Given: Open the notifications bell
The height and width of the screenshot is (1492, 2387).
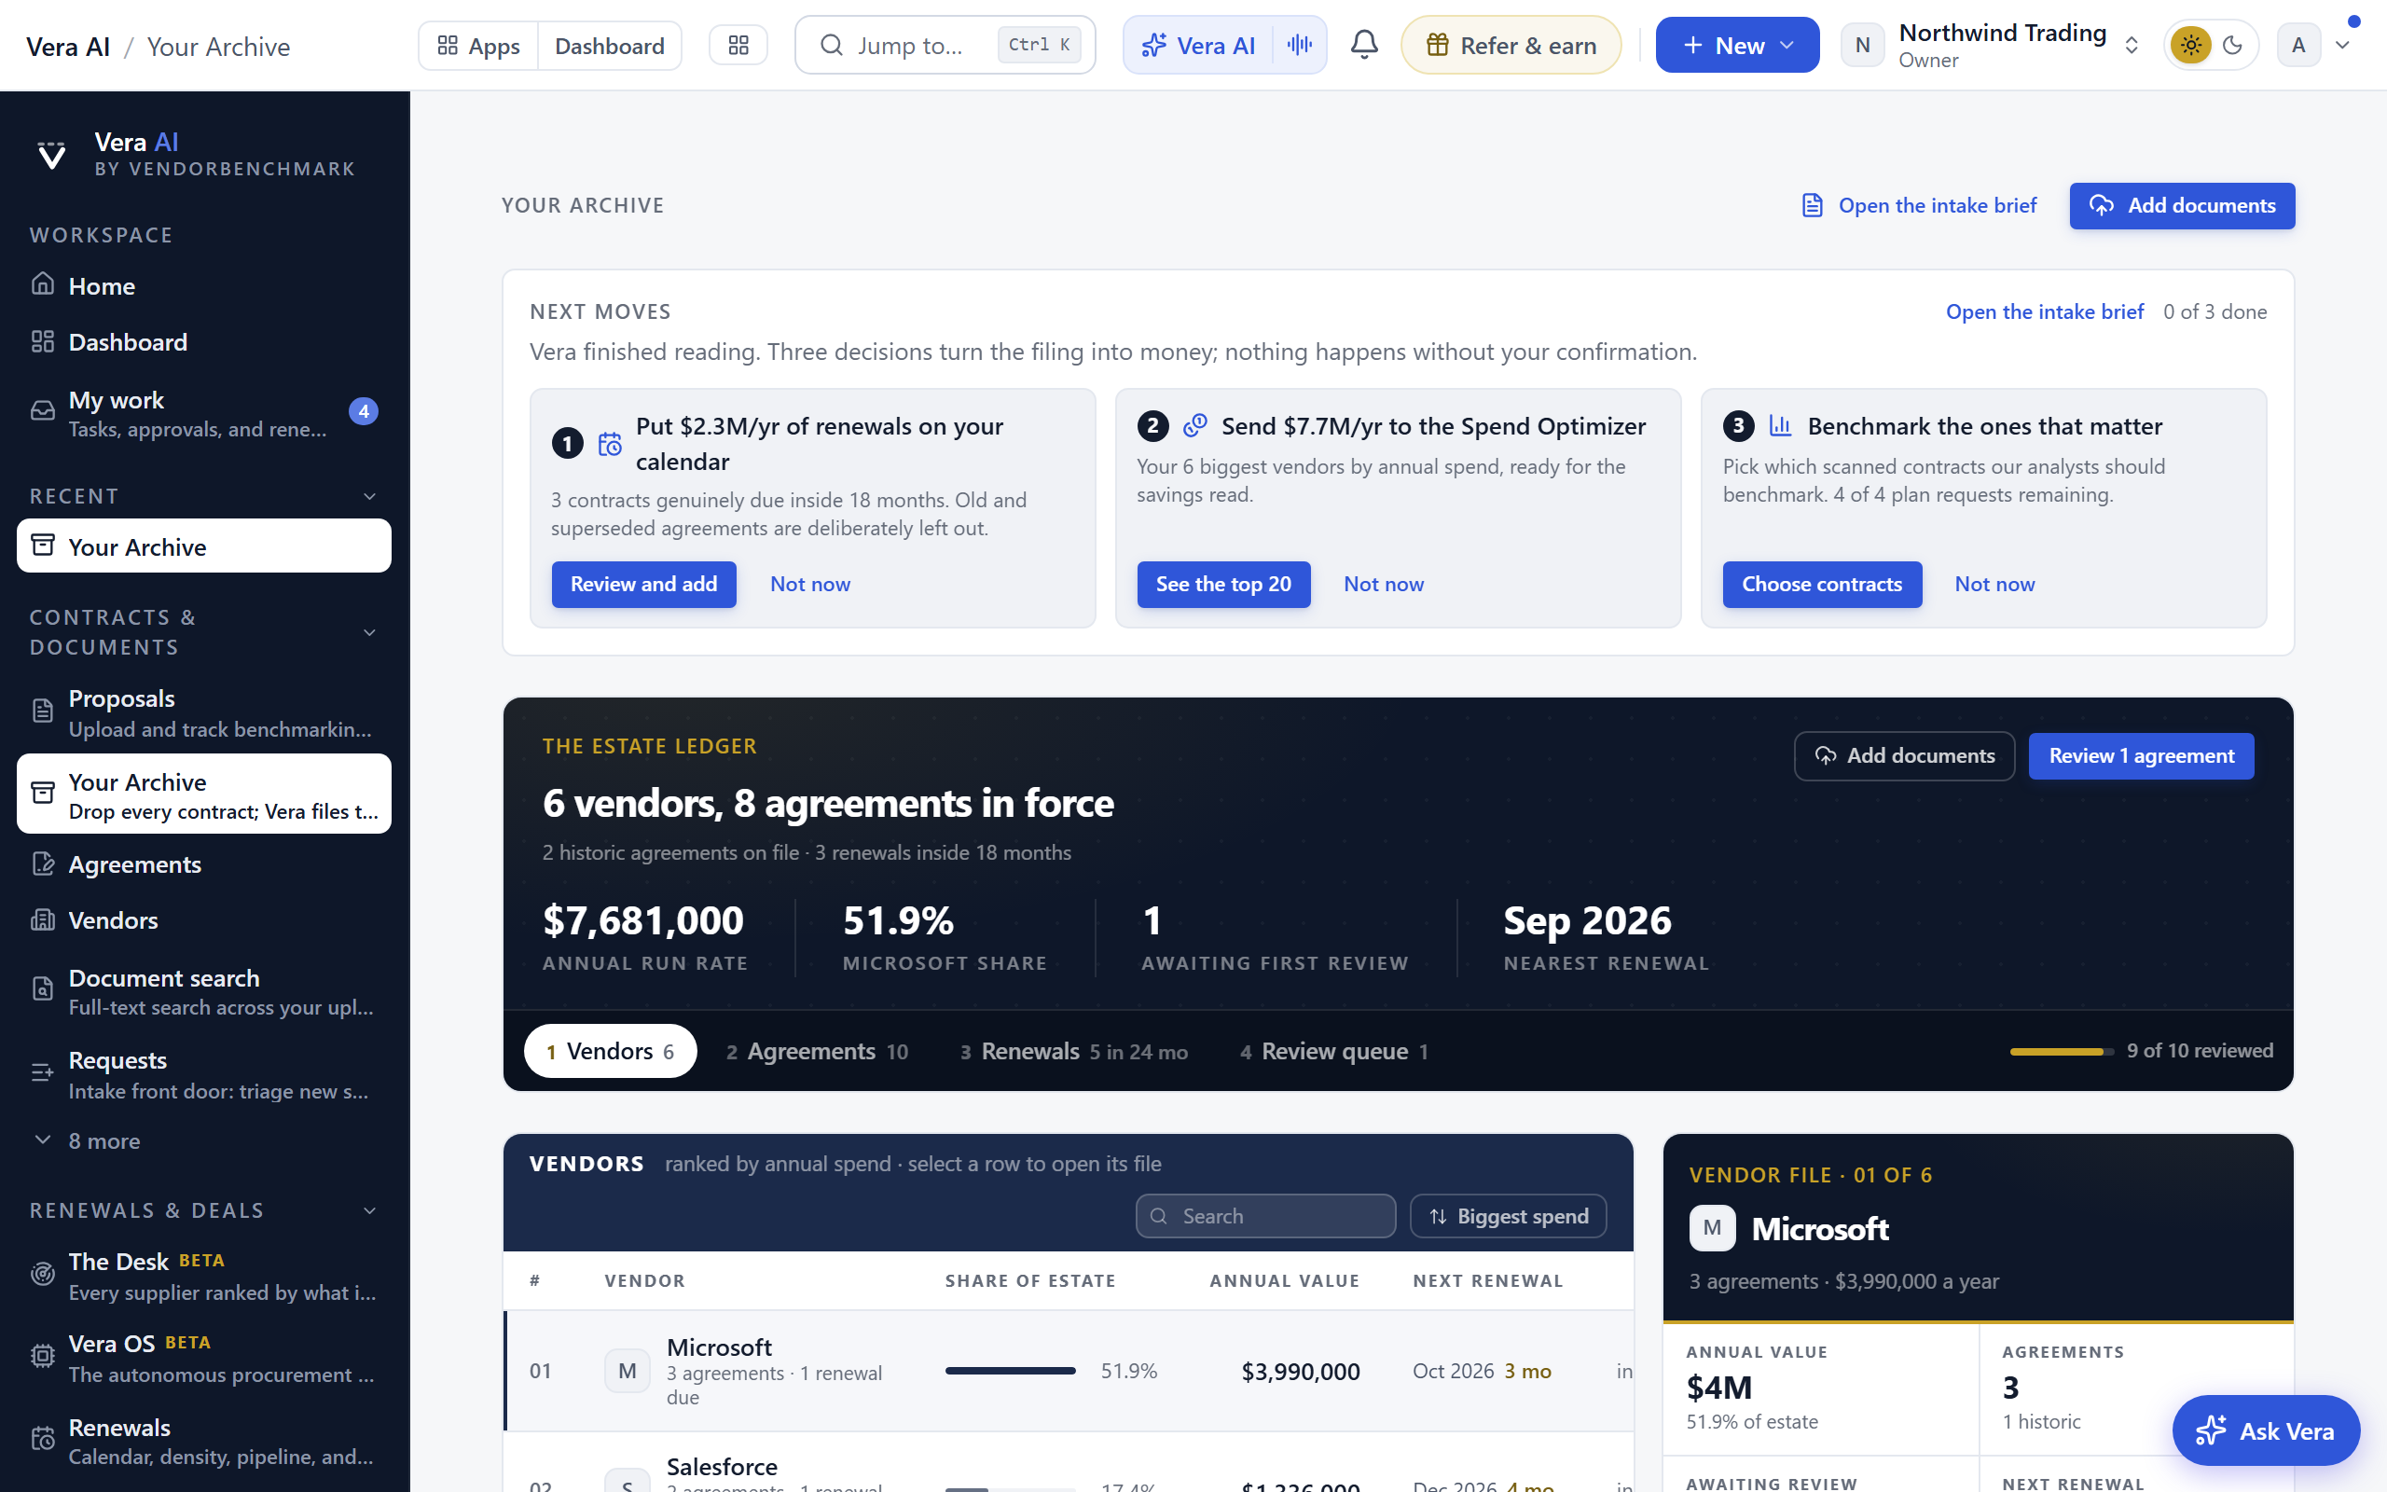Looking at the screenshot, I should coord(1363,46).
